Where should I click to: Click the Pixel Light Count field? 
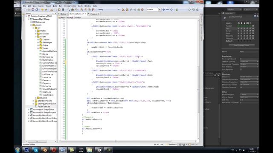point(249,59)
